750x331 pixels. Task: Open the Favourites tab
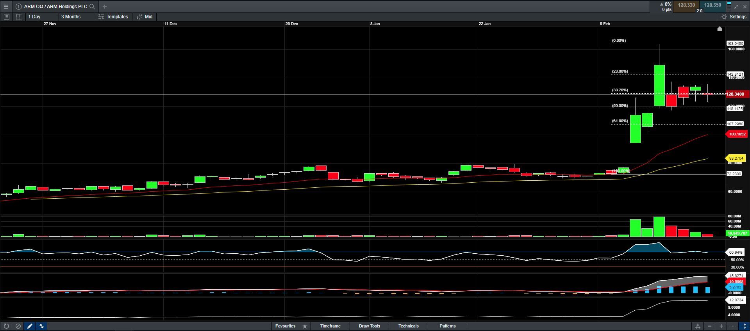pyautogui.click(x=285, y=326)
